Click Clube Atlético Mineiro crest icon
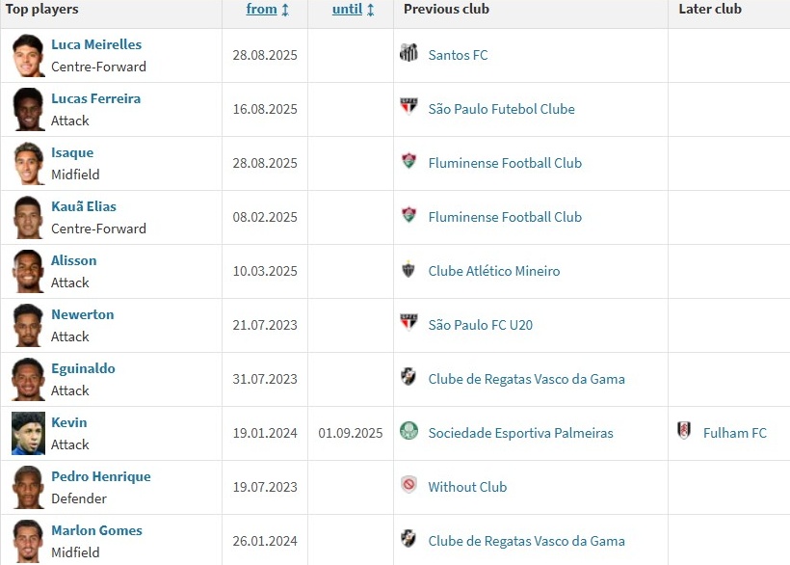 (408, 270)
